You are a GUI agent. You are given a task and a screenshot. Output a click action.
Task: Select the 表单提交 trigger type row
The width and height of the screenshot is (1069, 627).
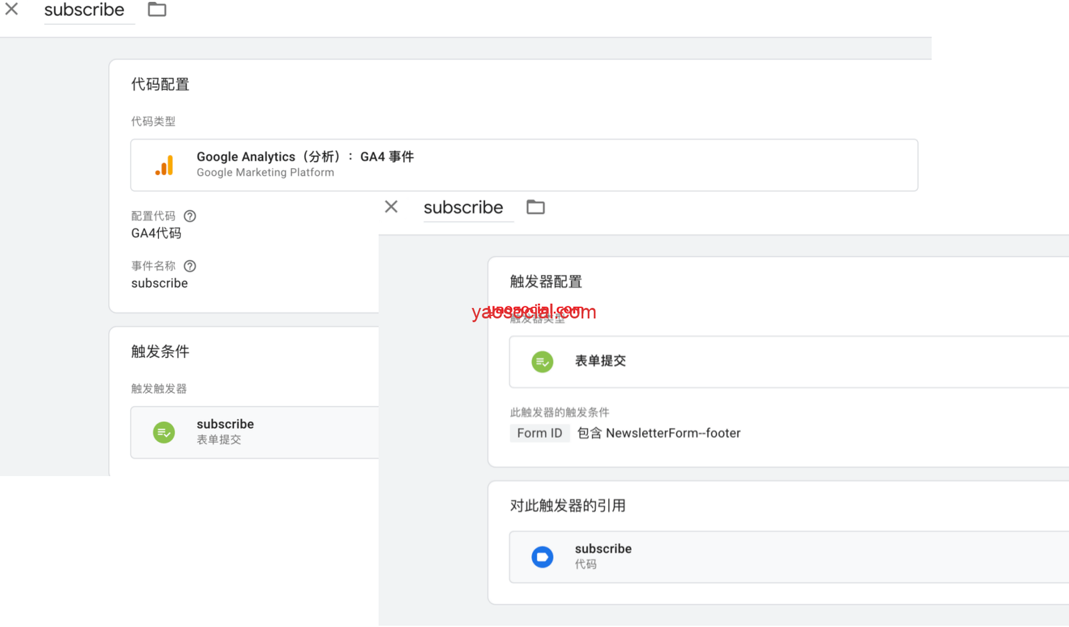[788, 361]
